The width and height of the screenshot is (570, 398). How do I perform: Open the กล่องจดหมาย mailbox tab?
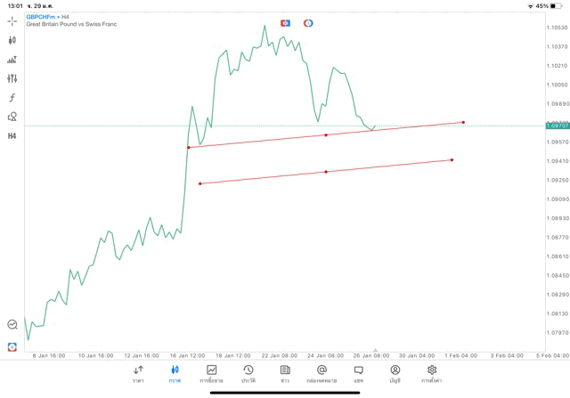click(322, 373)
